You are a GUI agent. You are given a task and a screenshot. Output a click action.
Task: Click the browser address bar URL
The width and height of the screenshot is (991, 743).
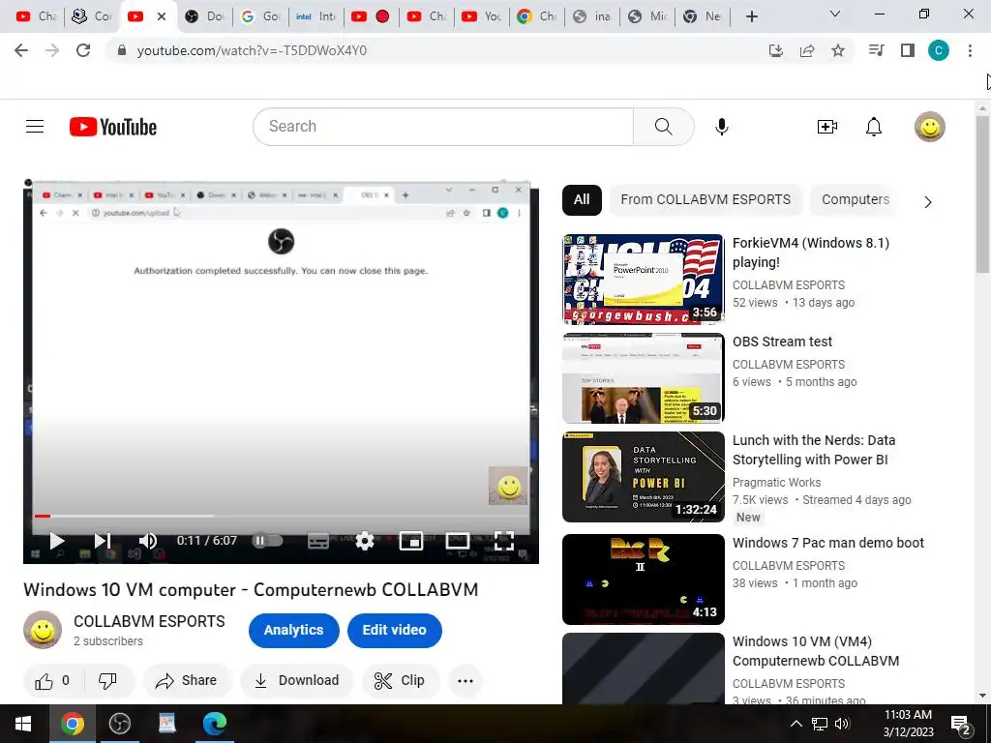(x=252, y=50)
